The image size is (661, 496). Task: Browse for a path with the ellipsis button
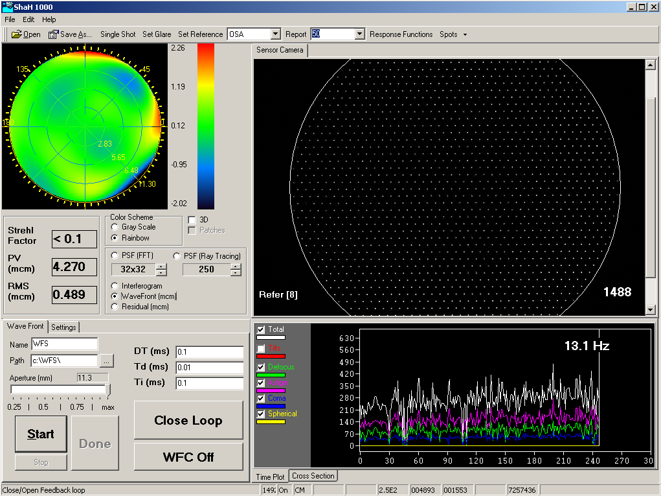106,361
